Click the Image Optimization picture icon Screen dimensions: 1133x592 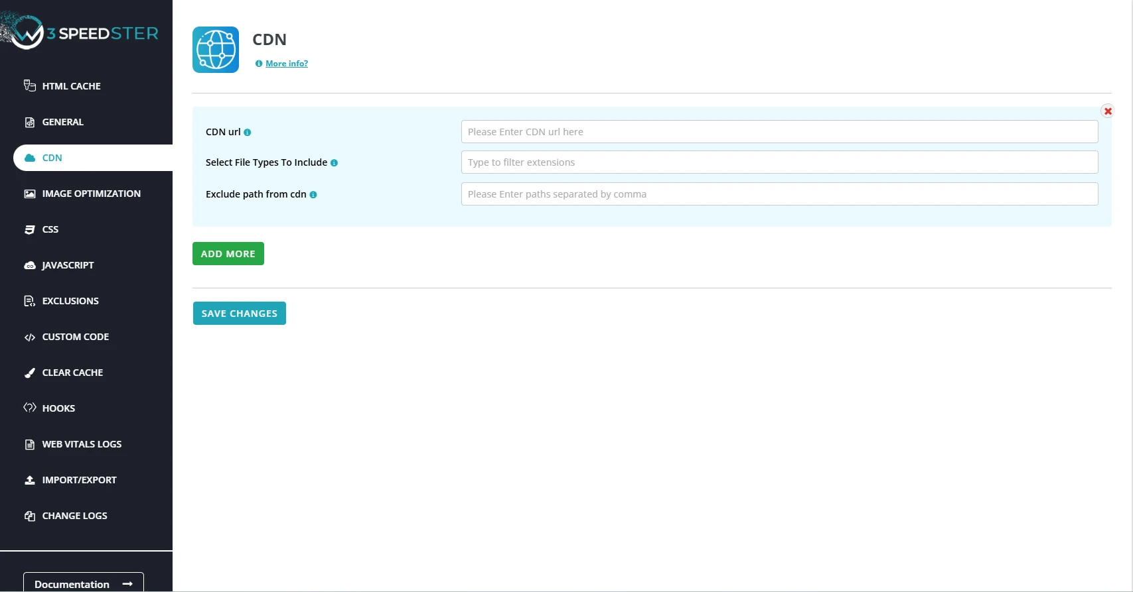pyautogui.click(x=30, y=194)
